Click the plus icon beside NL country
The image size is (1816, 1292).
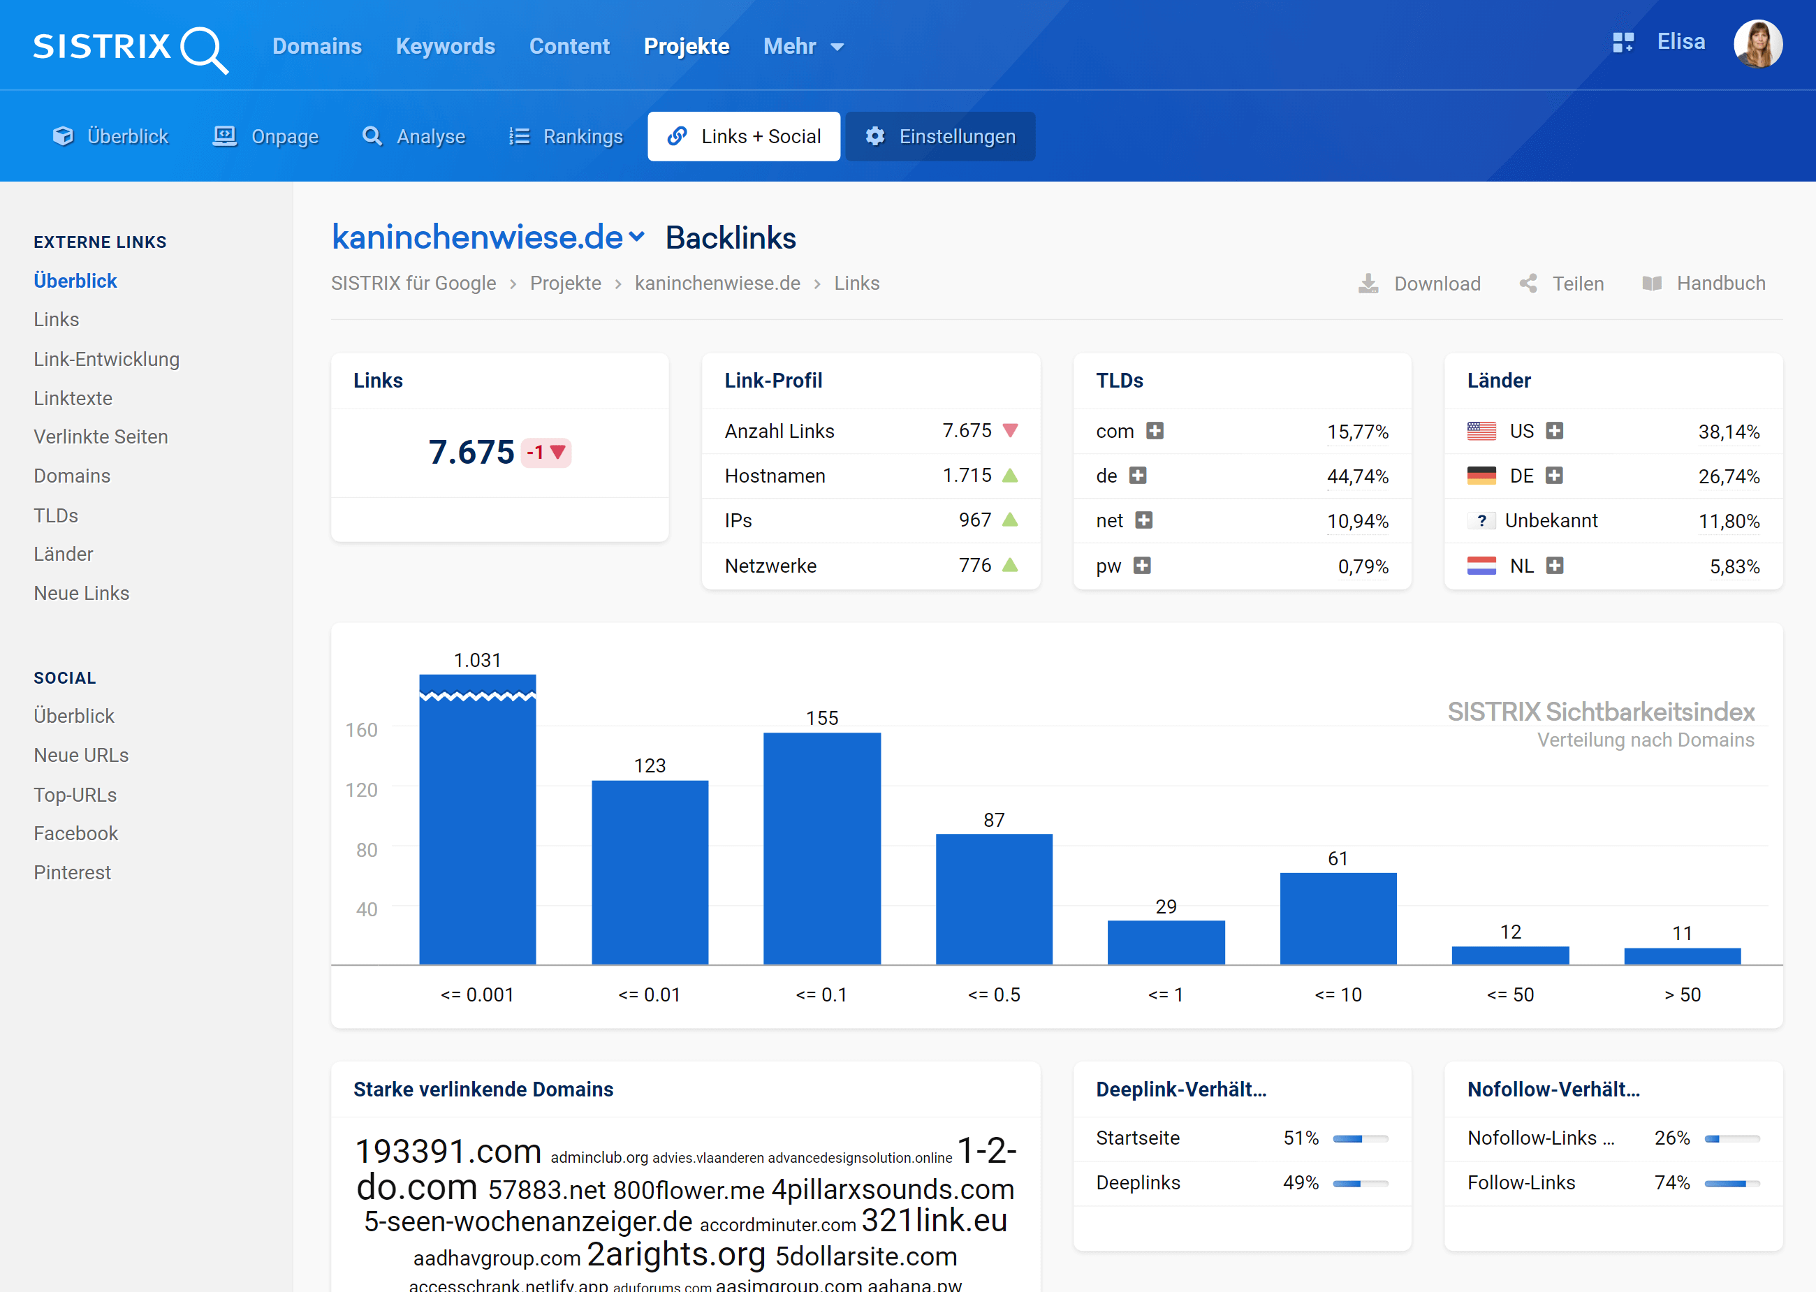click(x=1554, y=566)
